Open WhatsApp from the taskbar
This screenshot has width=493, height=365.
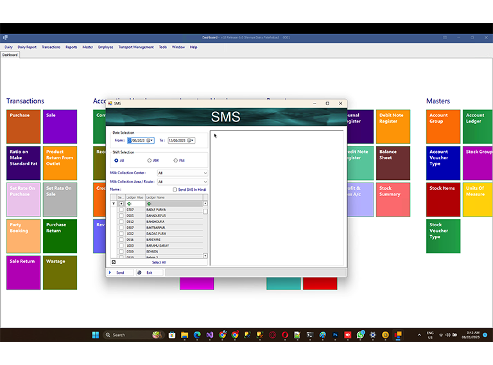(x=360, y=335)
